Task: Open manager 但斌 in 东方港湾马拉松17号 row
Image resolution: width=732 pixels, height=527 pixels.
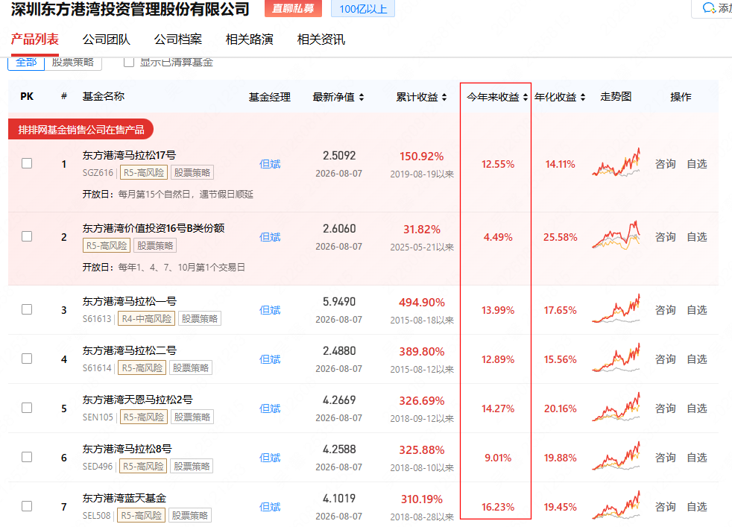Action: (x=270, y=164)
